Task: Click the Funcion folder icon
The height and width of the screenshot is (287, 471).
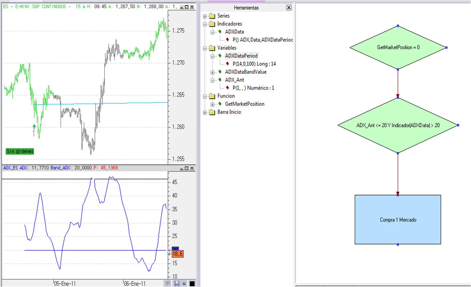Action: [x=212, y=96]
